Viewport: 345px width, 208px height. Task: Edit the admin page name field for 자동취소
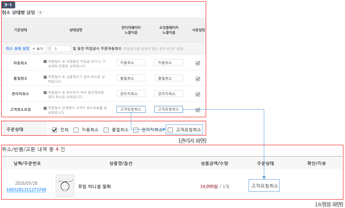[x=131, y=63]
